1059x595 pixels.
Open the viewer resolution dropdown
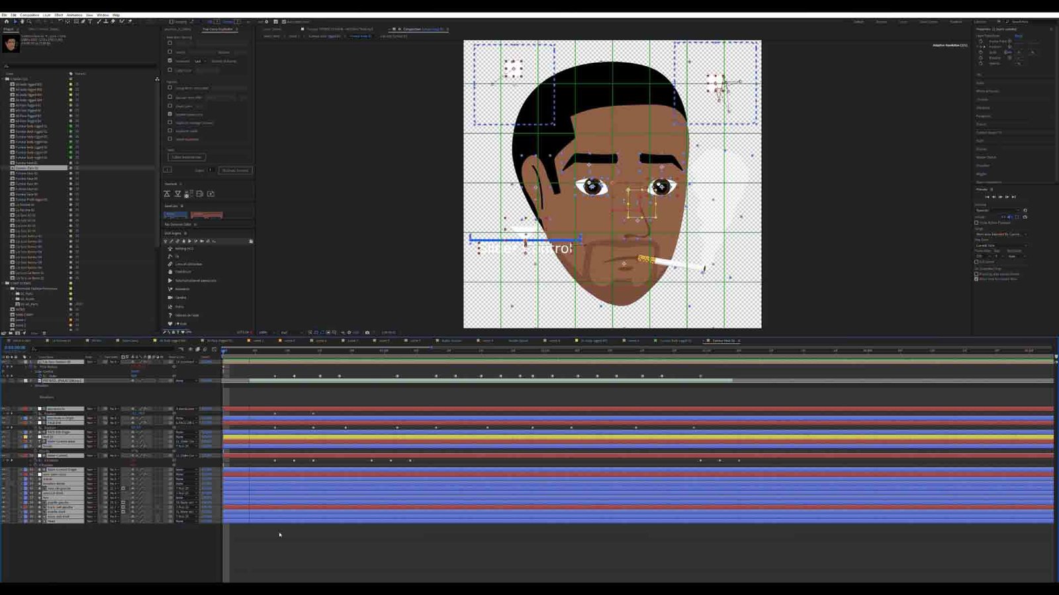point(285,333)
